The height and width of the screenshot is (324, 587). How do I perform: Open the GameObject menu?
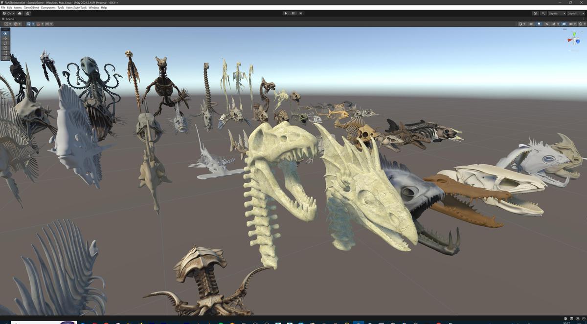tap(31, 7)
